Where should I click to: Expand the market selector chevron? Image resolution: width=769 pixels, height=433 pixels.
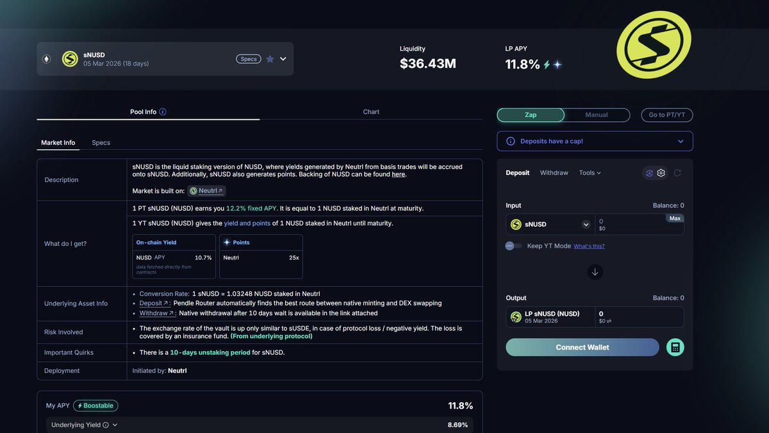(x=283, y=59)
